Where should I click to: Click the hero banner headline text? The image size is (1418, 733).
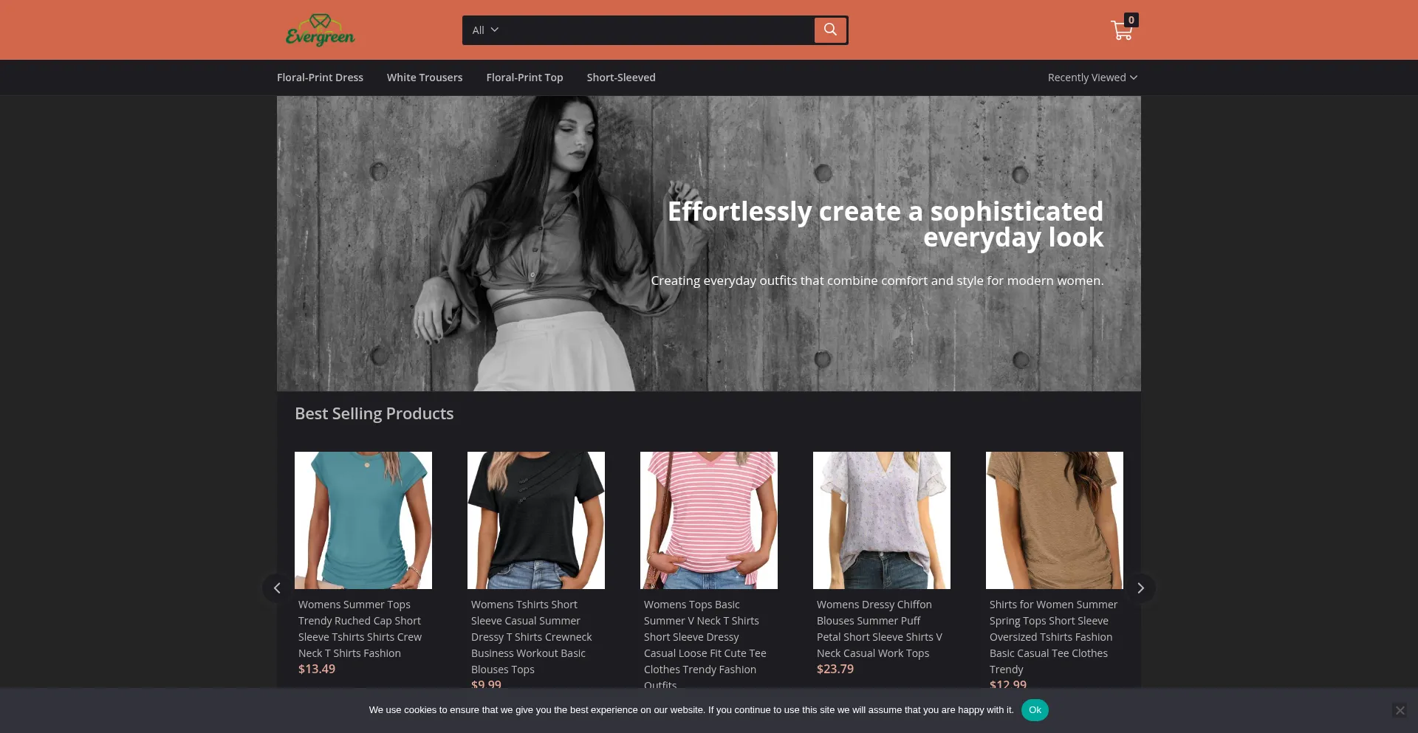pos(886,224)
